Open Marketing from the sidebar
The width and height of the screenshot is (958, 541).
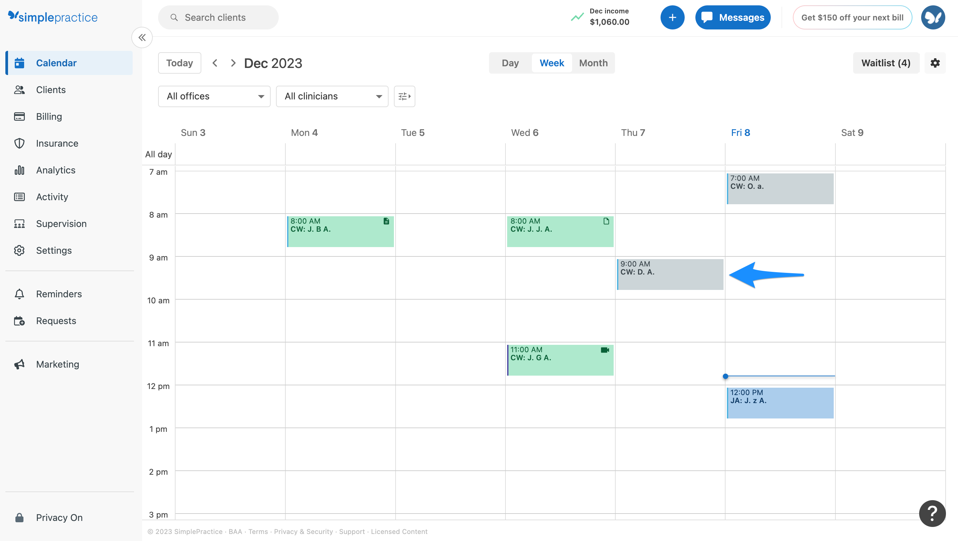pos(57,364)
